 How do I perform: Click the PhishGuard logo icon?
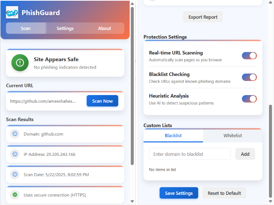pos(12,12)
